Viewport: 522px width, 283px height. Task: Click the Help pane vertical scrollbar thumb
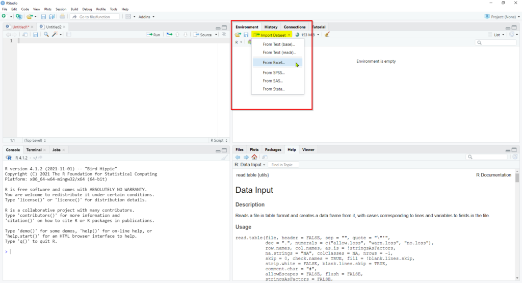(517, 177)
